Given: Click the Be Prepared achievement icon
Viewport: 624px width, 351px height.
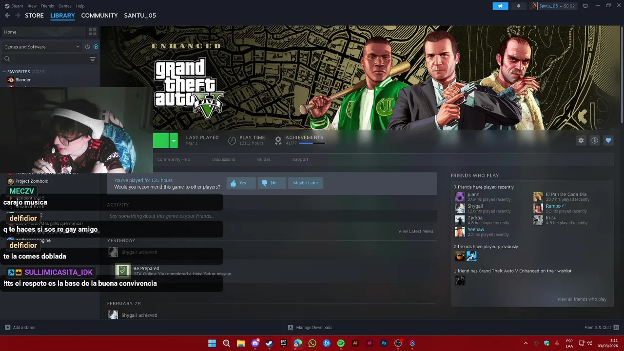Looking at the screenshot, I should (122, 270).
